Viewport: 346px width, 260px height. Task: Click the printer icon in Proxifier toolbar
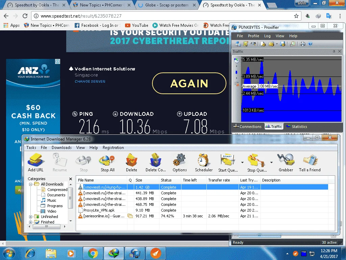point(303,44)
